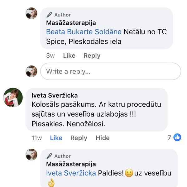Click the blue thumbs-up reaction icon
The height and width of the screenshot is (187, 187).
coord(177,137)
